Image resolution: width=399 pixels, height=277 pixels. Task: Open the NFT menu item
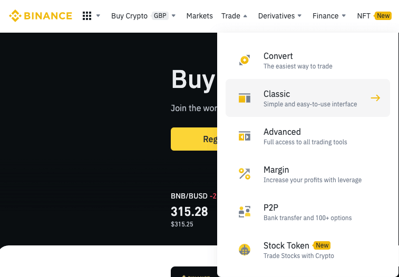point(364,16)
